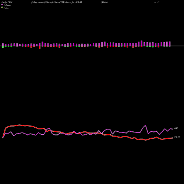Click the magenta Volume legend swatch

[x=2, y=4]
